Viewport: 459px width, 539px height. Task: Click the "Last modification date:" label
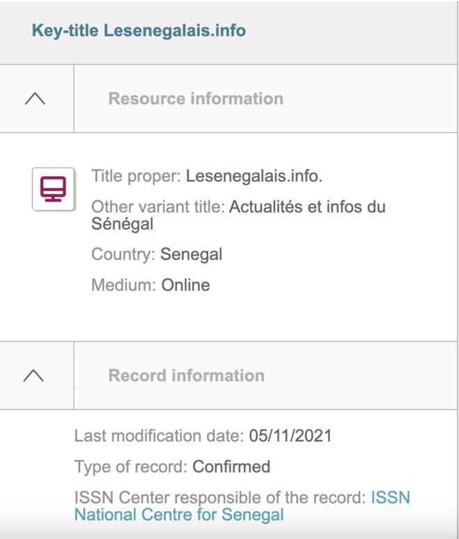(159, 436)
